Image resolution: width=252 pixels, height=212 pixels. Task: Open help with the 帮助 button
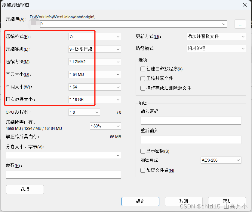coord(227,202)
